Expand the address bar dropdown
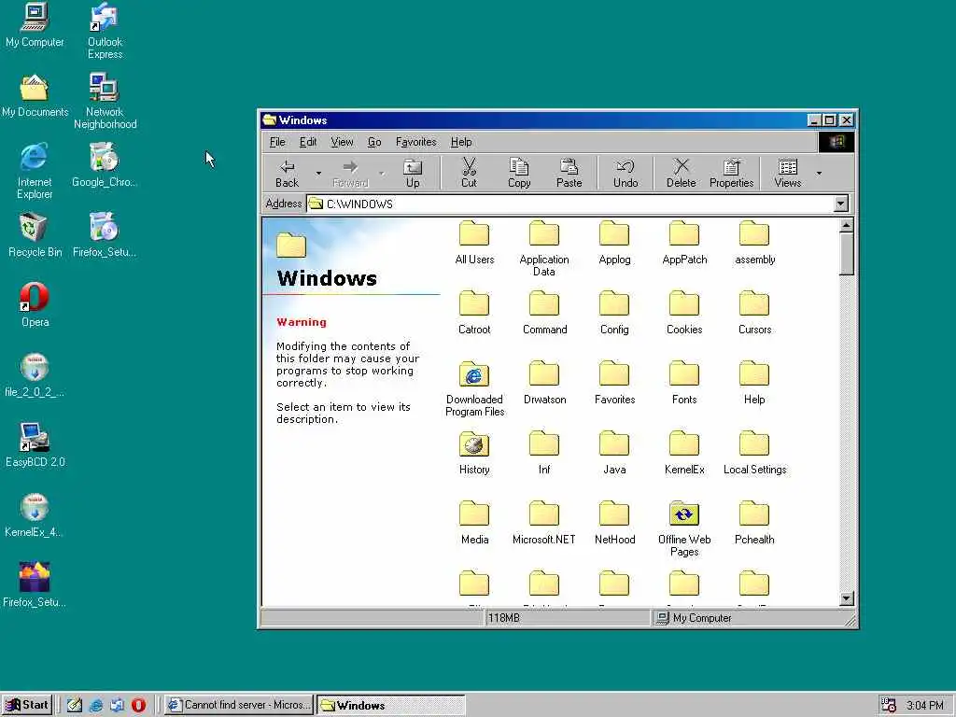Viewport: 956px width, 717px height. point(841,204)
